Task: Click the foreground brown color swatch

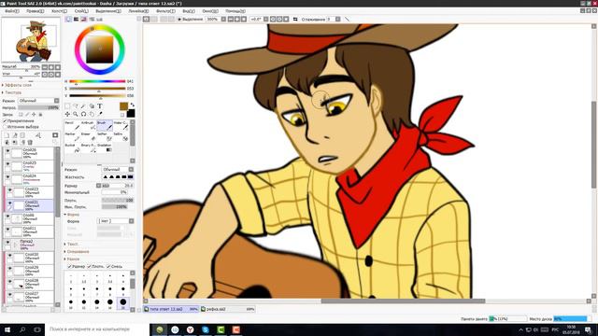Action: [x=123, y=106]
